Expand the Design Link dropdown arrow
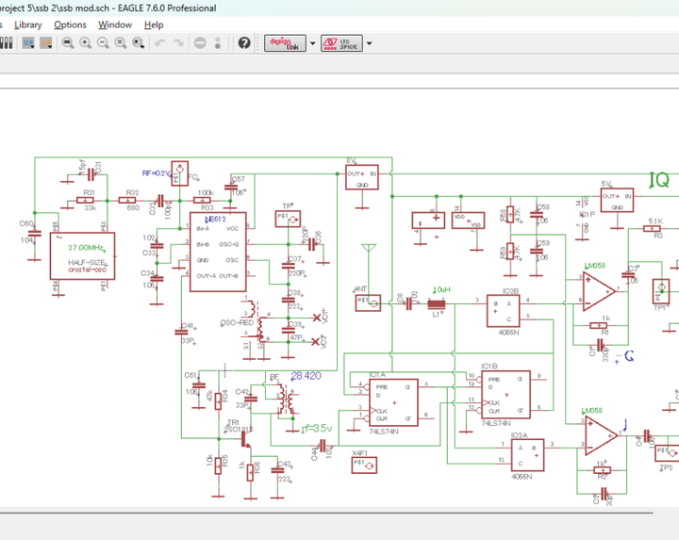Viewport: 679px width, 540px height. [x=313, y=43]
